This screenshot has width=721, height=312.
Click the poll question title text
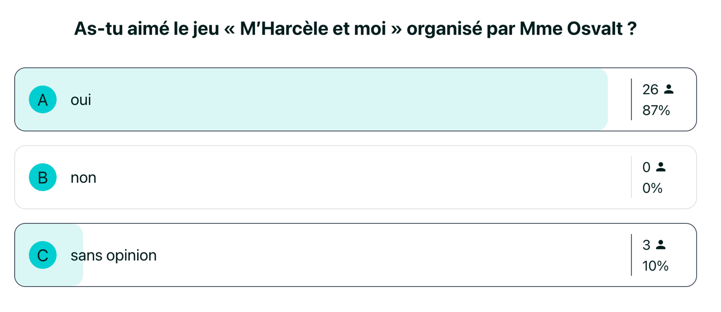355,29
